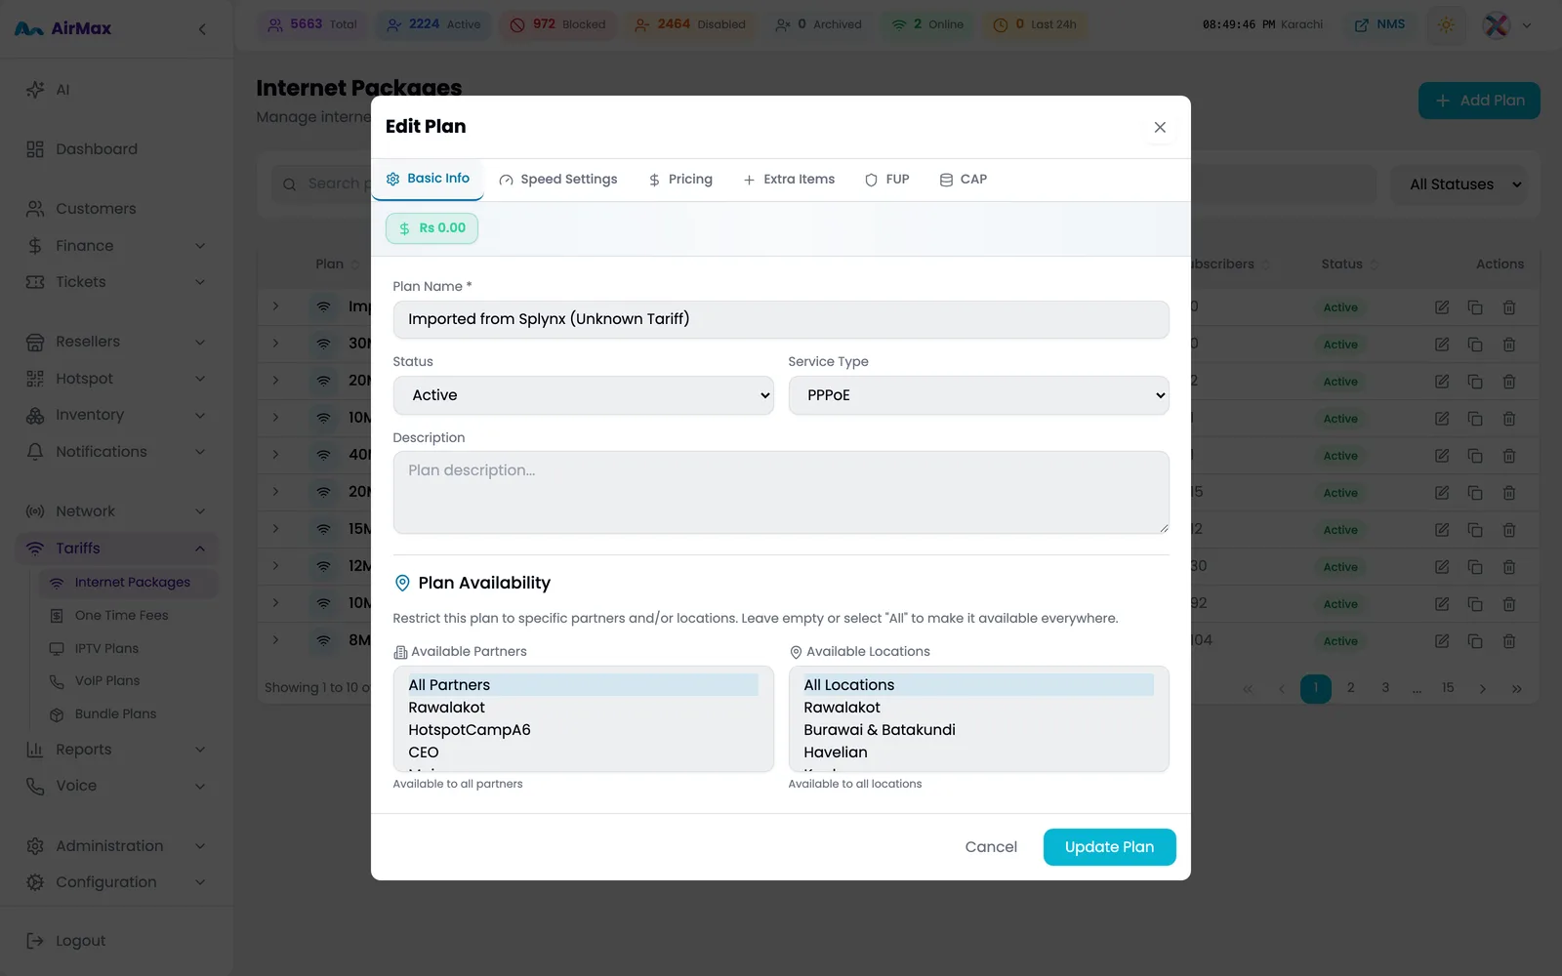Open the user avatar menu
This screenshot has width=1562, height=976.
1507,25
